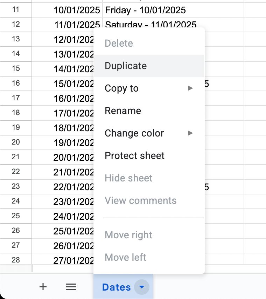Open the Dates tab dropdown arrow
This screenshot has height=299, width=266.
coord(142,287)
